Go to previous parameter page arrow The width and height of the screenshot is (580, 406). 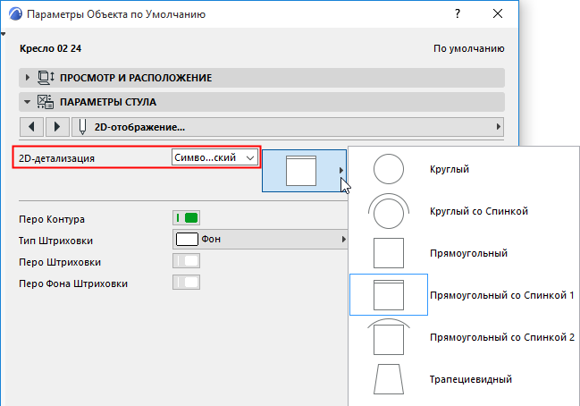pyautogui.click(x=31, y=127)
